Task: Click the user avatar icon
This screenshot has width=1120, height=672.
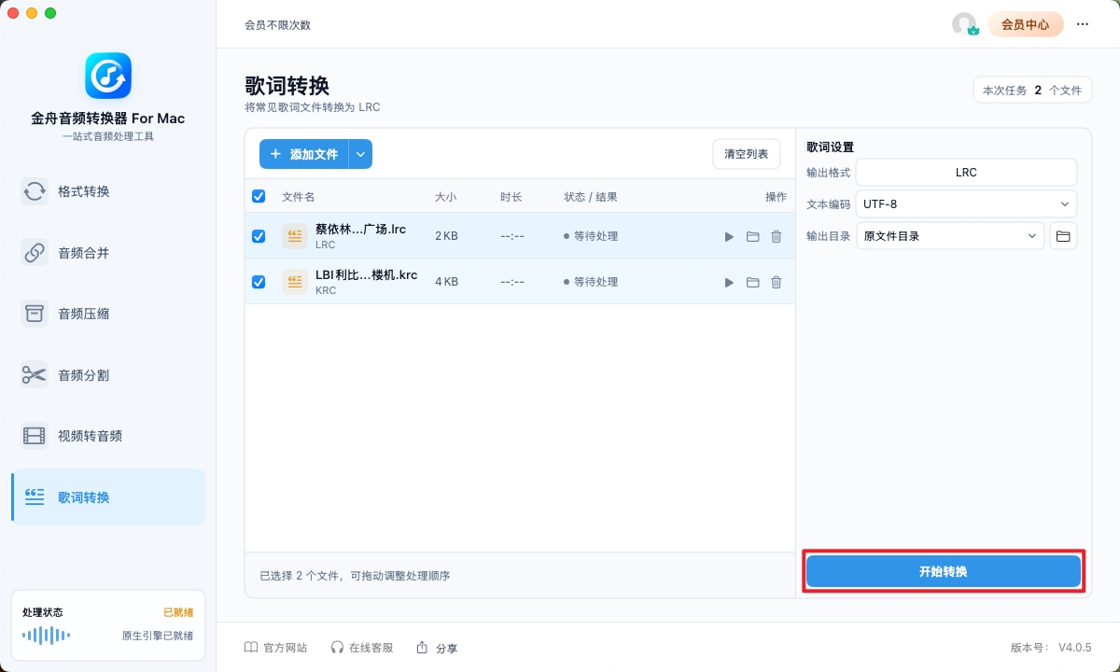Action: 964,24
